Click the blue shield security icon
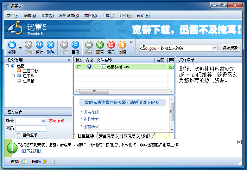247x170 pixels. click(89, 67)
